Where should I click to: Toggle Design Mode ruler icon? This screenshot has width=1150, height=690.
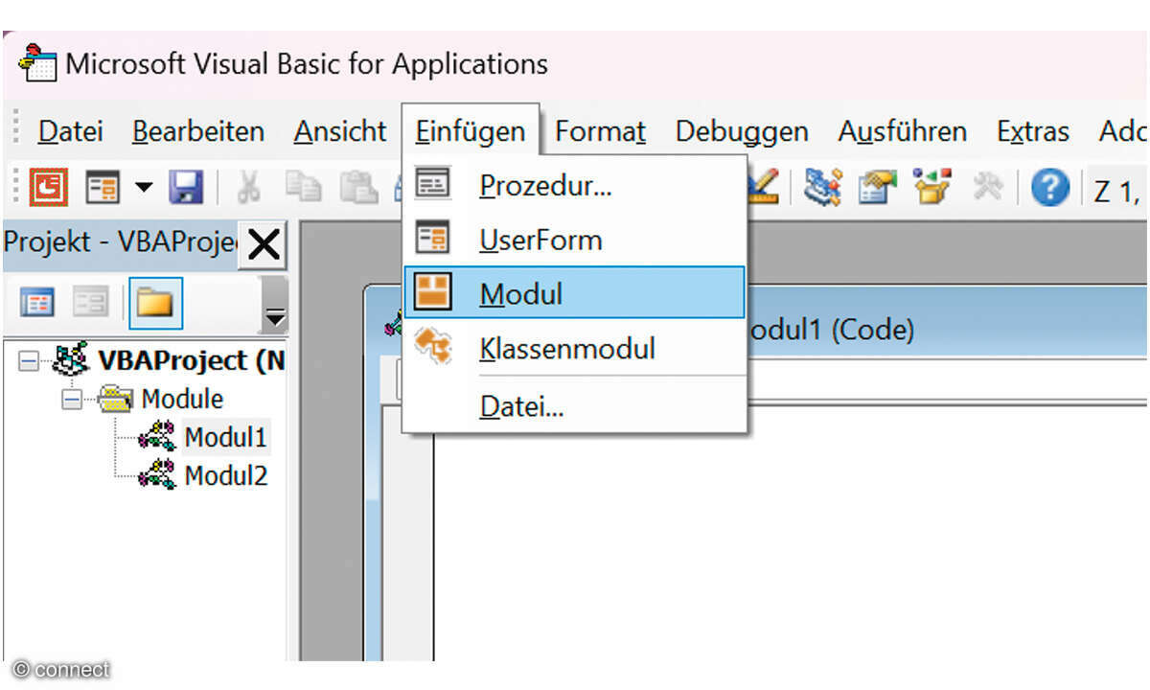pos(764,186)
